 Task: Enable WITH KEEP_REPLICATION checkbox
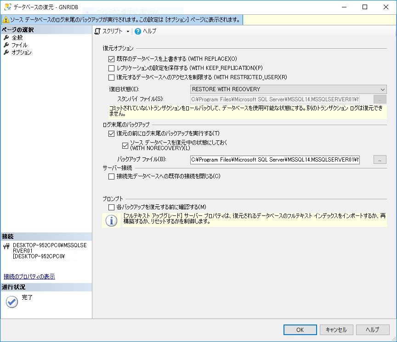111,68
